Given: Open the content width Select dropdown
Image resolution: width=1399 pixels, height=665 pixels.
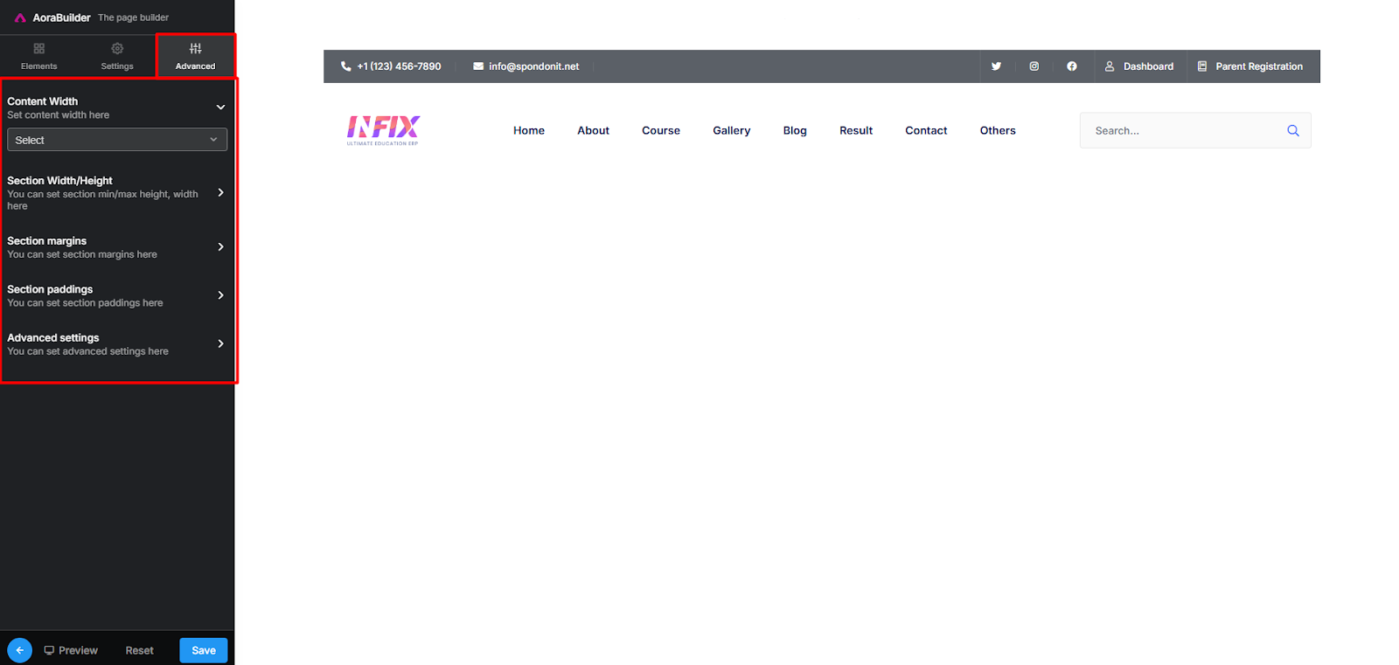Looking at the screenshot, I should point(117,140).
